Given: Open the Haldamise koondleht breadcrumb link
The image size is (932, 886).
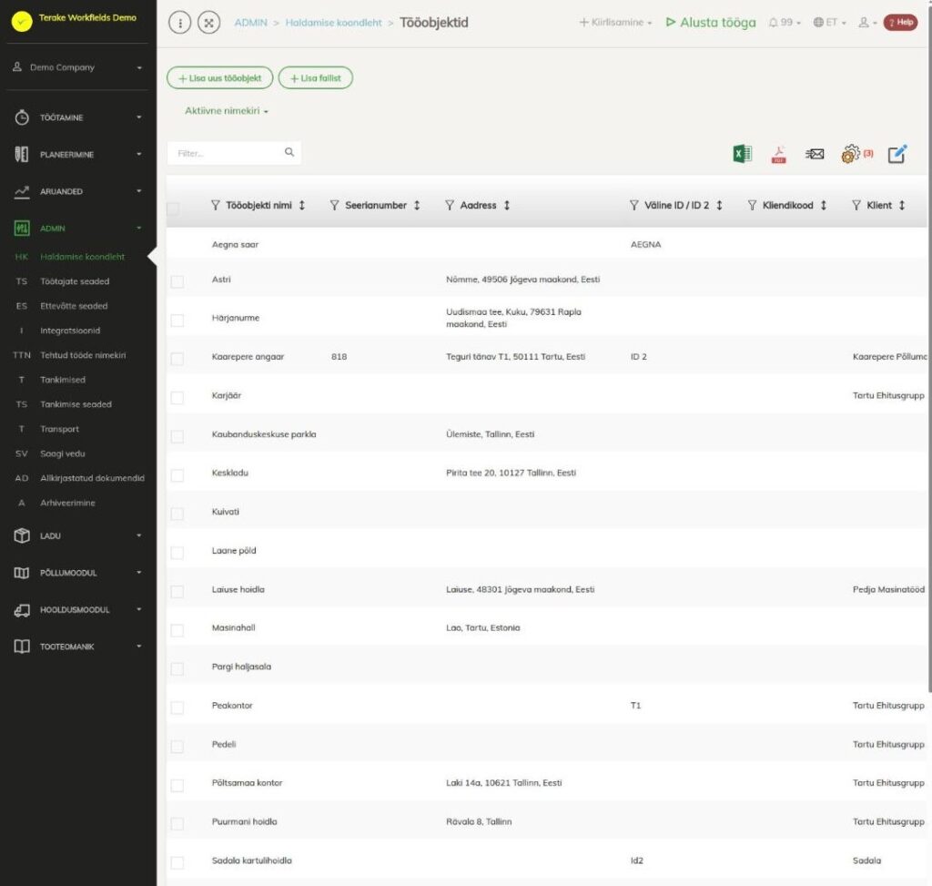Looking at the screenshot, I should (333, 23).
